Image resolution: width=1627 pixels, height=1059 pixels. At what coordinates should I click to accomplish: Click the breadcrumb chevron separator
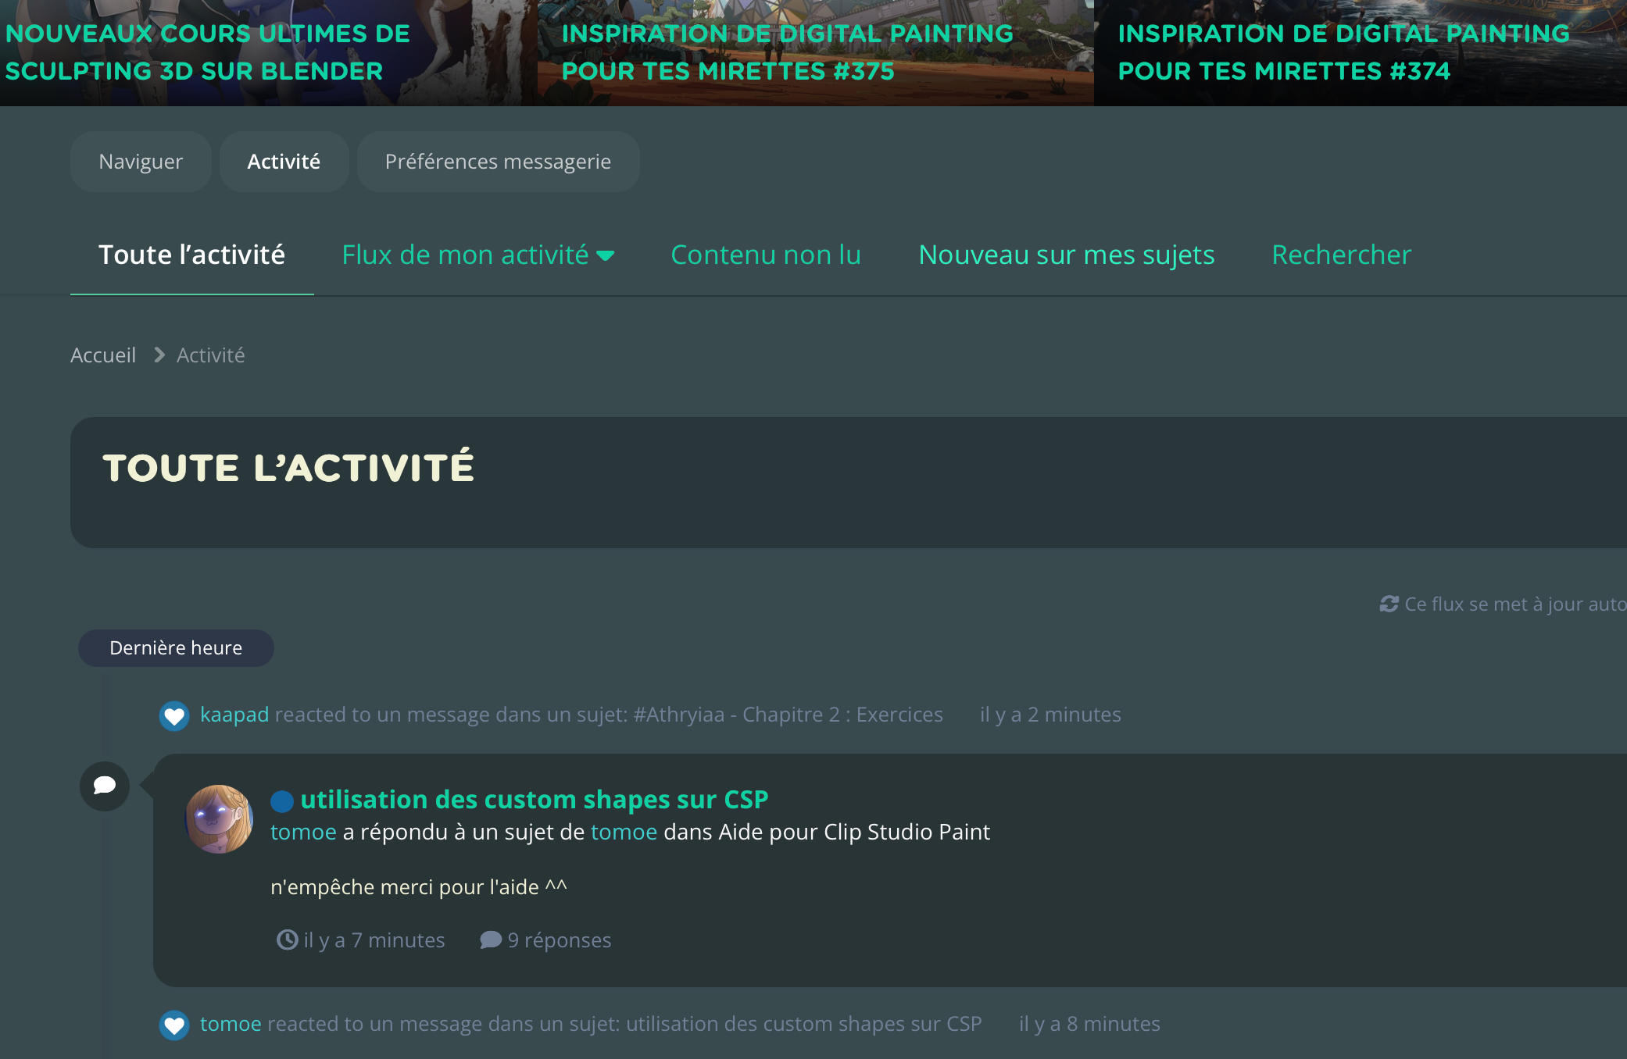pos(159,355)
